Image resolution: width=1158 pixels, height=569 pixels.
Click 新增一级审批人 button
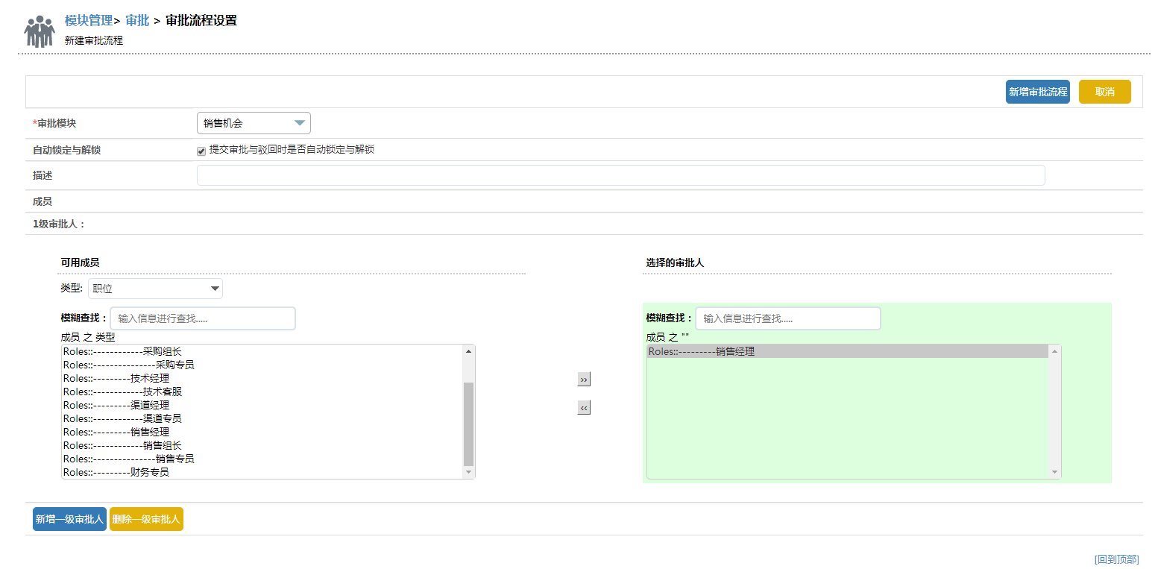(69, 519)
